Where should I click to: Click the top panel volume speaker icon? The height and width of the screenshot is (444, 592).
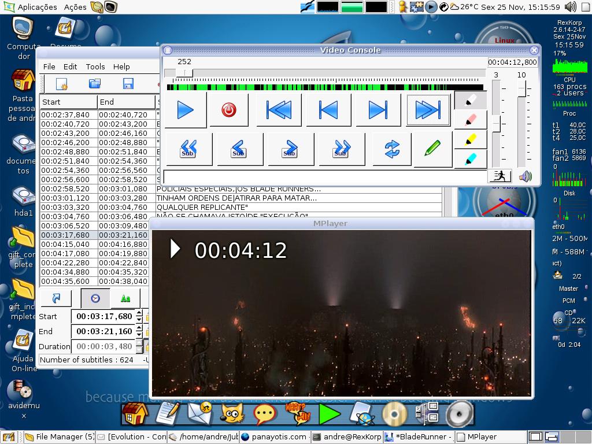571,7
